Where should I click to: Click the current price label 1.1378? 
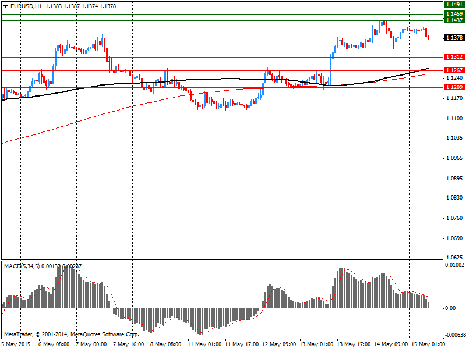click(x=454, y=38)
